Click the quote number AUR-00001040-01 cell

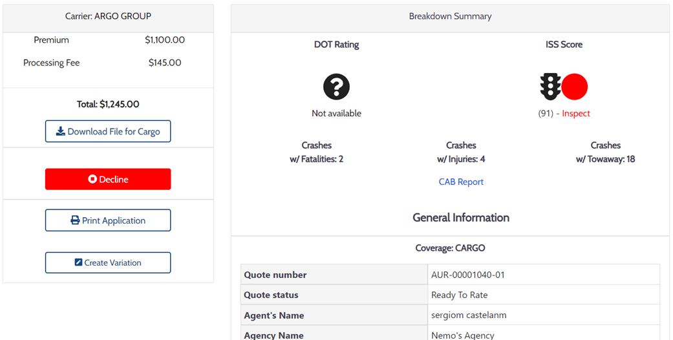pos(468,275)
